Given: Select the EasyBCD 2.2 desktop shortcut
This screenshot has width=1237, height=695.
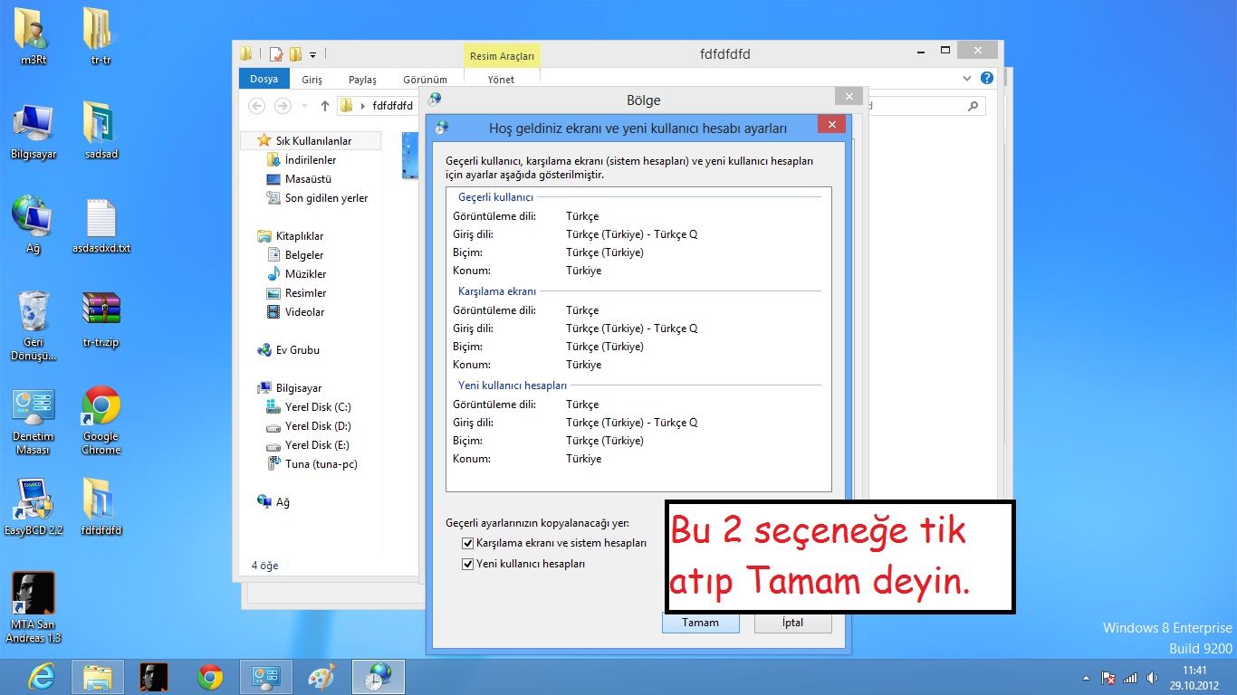Looking at the screenshot, I should [x=34, y=508].
